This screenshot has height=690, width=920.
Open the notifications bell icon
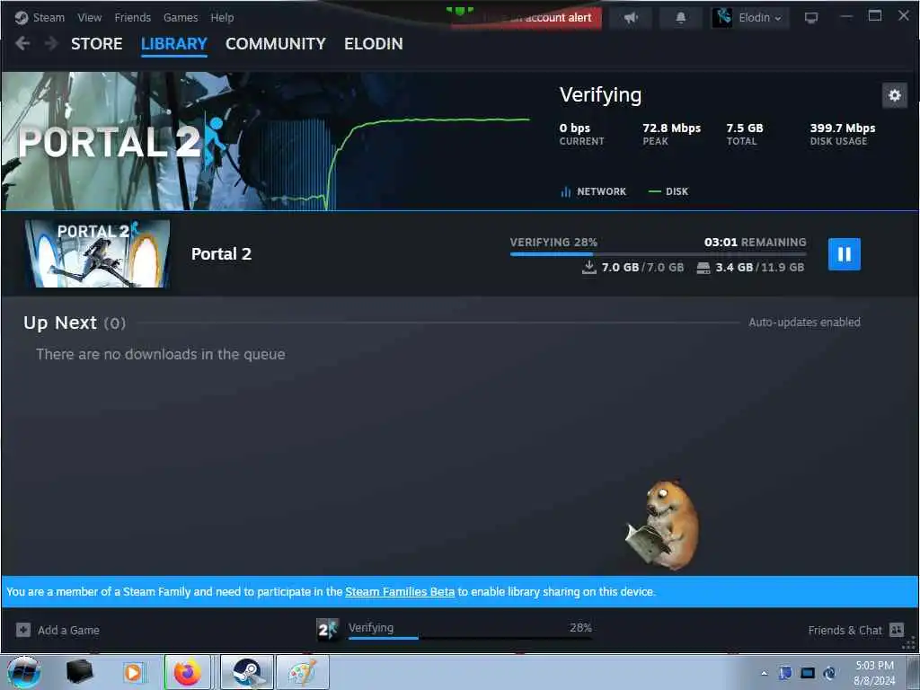coord(681,18)
